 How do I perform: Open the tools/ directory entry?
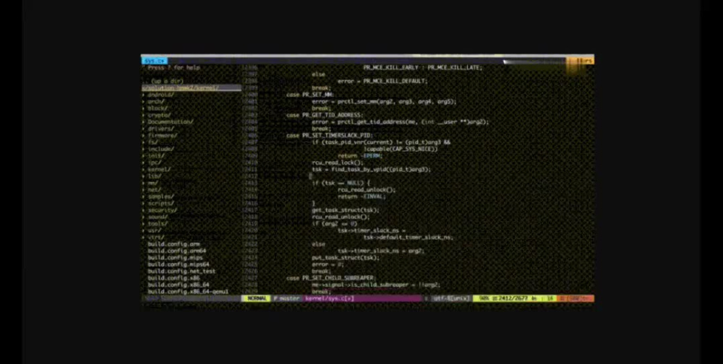(x=158, y=224)
